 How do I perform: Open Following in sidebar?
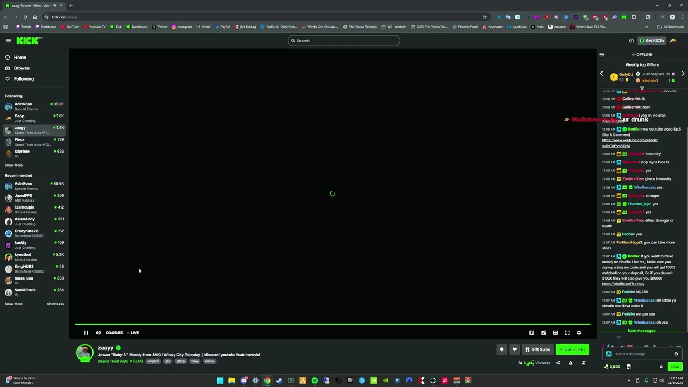(34, 79)
